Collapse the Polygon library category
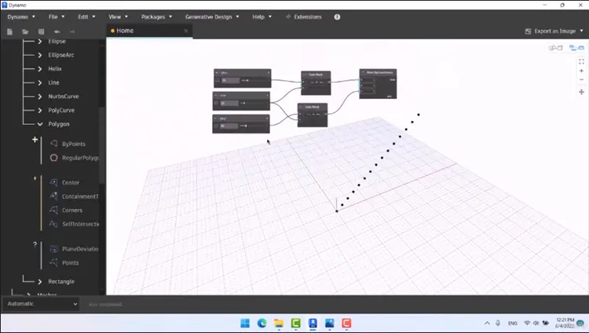This screenshot has width=589, height=333. click(40, 124)
